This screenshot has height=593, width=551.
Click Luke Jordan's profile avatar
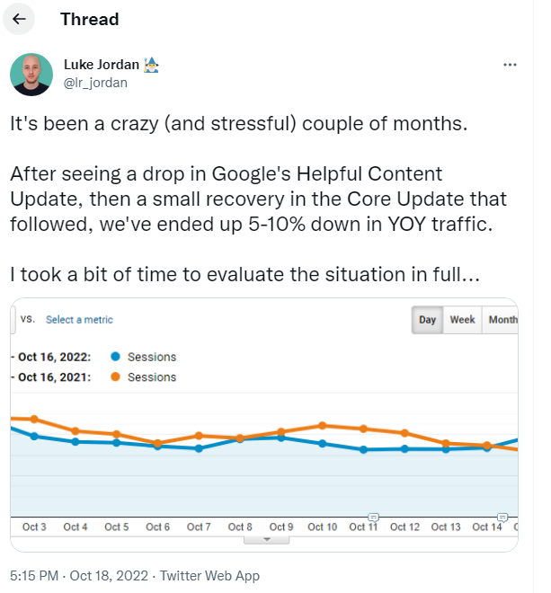click(31, 74)
